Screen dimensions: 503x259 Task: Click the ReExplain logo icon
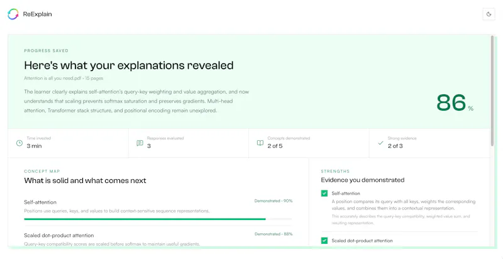click(13, 14)
